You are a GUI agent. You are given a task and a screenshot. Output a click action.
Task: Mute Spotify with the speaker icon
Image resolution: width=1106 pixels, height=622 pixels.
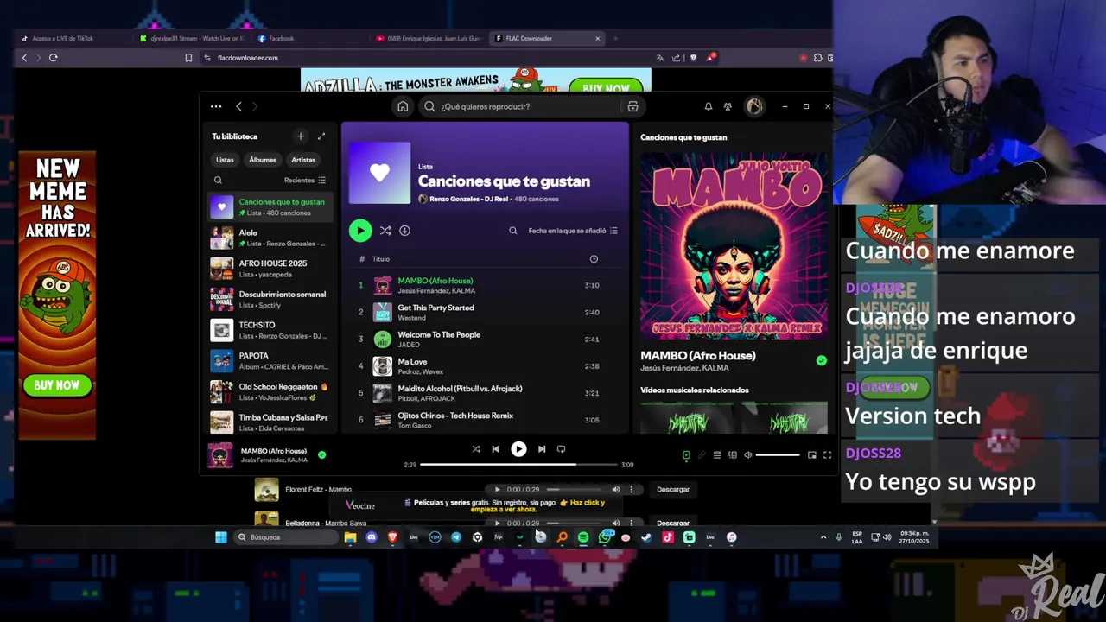(x=748, y=455)
